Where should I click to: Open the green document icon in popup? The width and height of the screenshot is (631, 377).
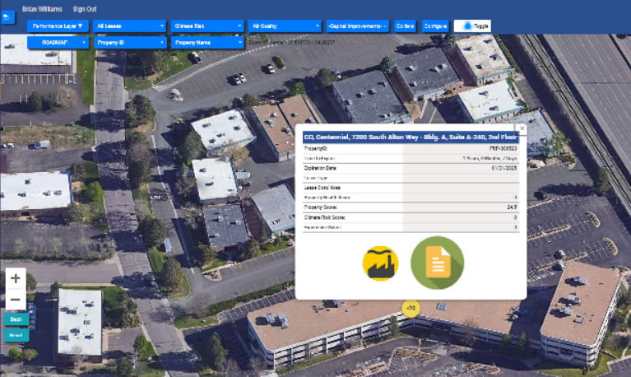click(x=437, y=263)
